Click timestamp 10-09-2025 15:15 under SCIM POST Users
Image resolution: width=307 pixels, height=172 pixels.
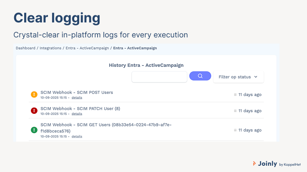[54, 98]
